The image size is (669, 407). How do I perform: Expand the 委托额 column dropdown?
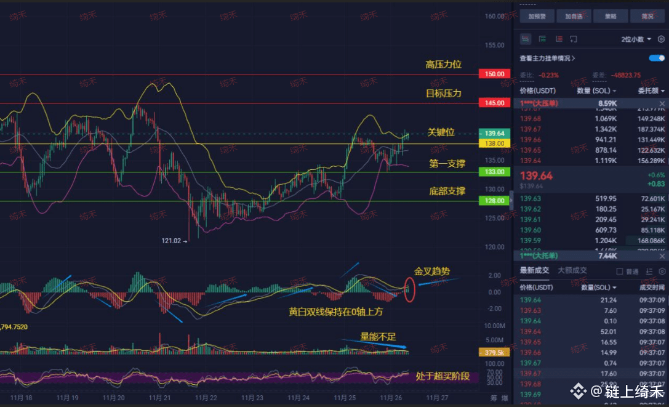pos(651,91)
